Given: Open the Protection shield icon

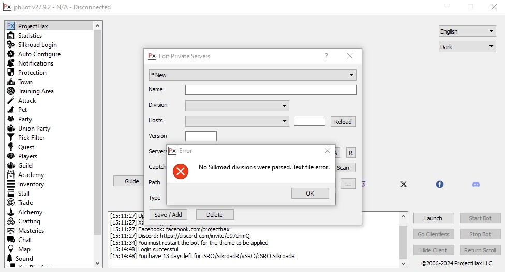Looking at the screenshot, I should tap(11, 73).
